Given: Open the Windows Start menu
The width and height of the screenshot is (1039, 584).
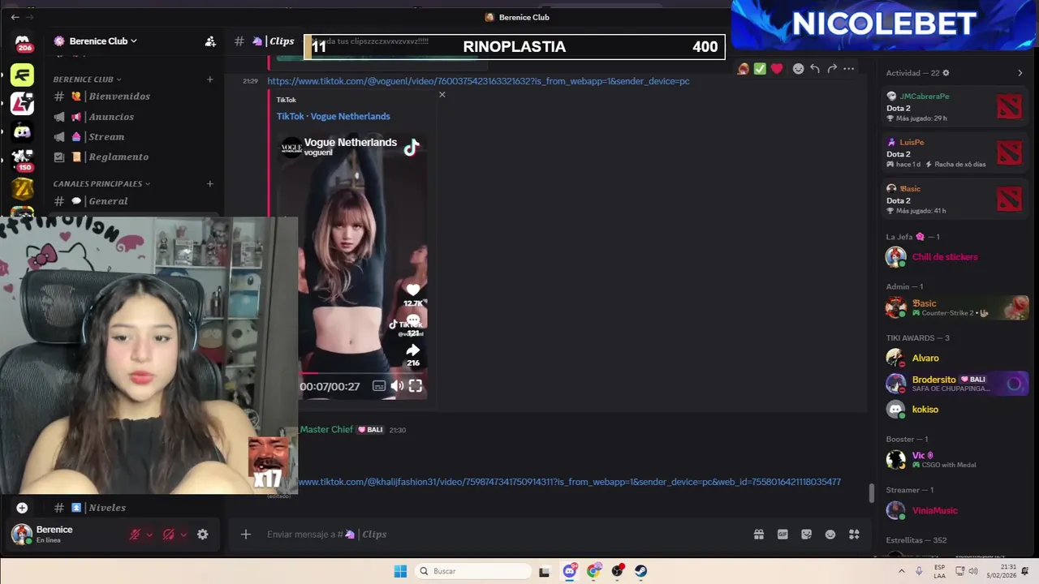Looking at the screenshot, I should pos(400,571).
